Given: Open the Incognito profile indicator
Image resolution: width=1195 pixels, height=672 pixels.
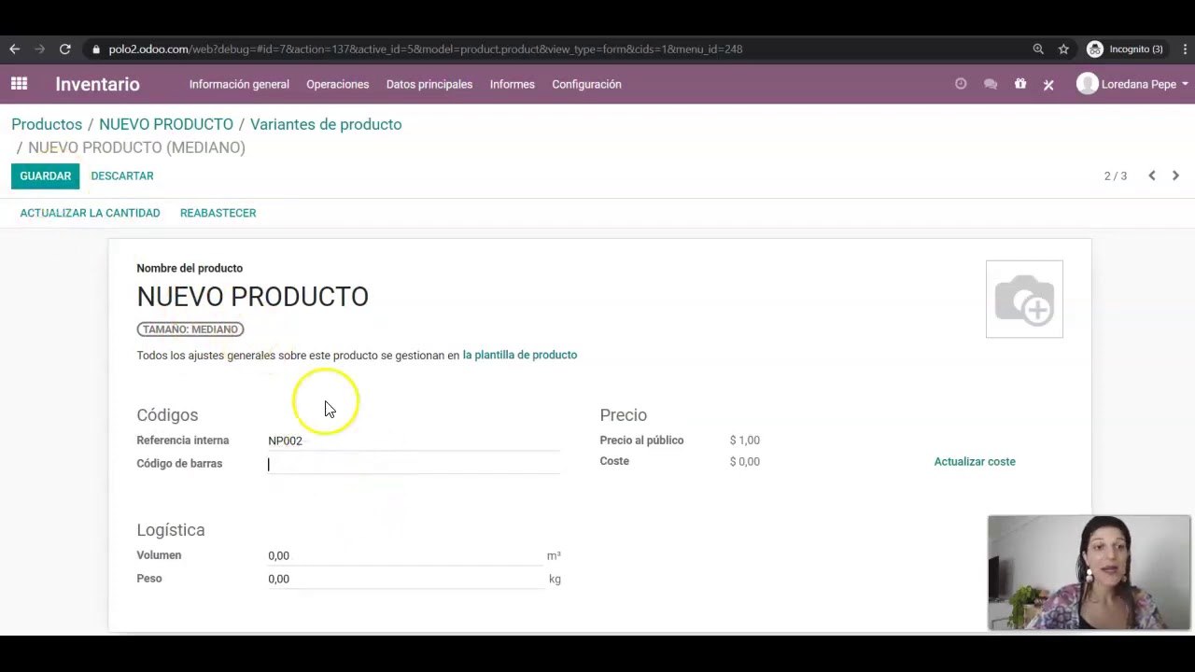Looking at the screenshot, I should [1125, 49].
